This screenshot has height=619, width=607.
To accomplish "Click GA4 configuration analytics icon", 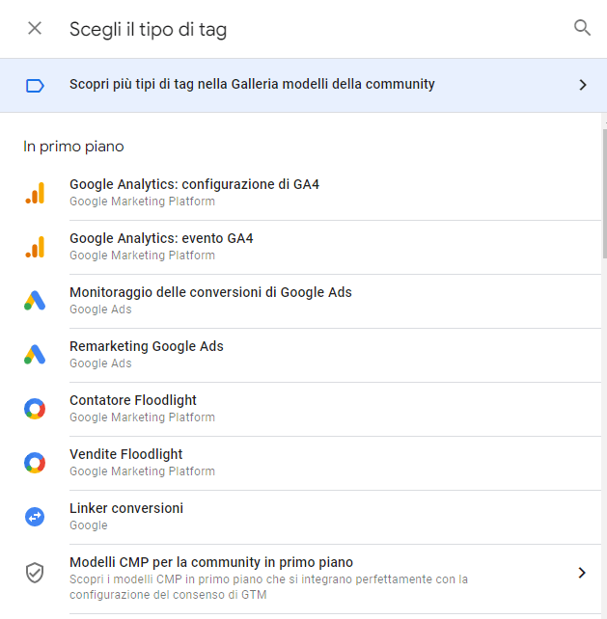I will click(x=35, y=193).
